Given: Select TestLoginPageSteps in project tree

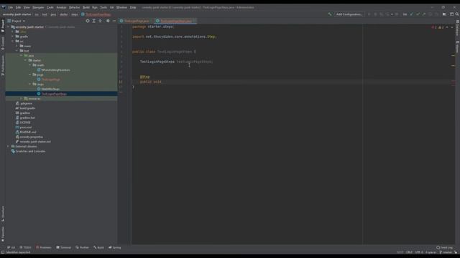Looking at the screenshot, I should [x=52, y=94].
